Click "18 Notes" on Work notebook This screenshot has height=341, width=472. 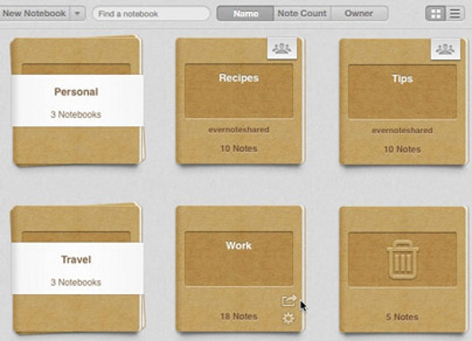pyautogui.click(x=239, y=317)
